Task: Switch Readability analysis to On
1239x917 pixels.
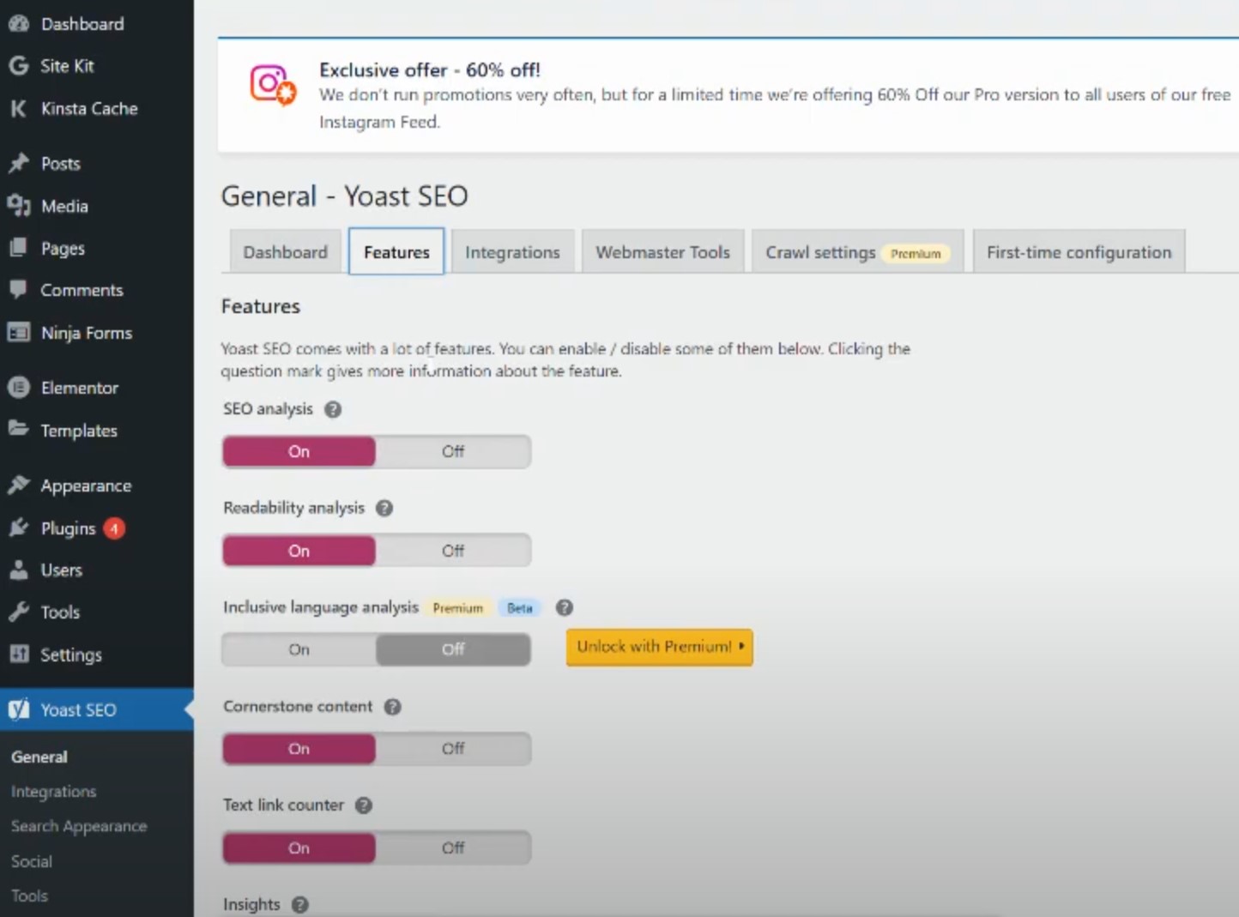Action: pyautogui.click(x=299, y=551)
